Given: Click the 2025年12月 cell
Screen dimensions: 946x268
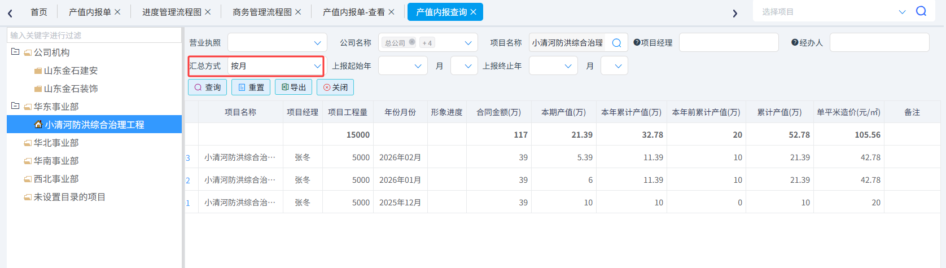Looking at the screenshot, I should pyautogui.click(x=400, y=203).
